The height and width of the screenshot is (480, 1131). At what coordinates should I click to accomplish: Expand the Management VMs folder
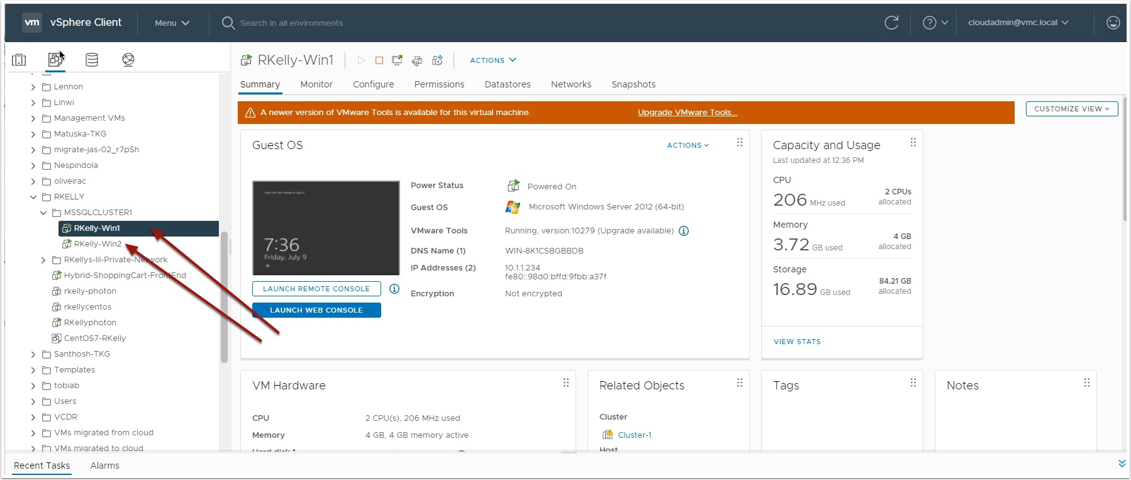[33, 118]
